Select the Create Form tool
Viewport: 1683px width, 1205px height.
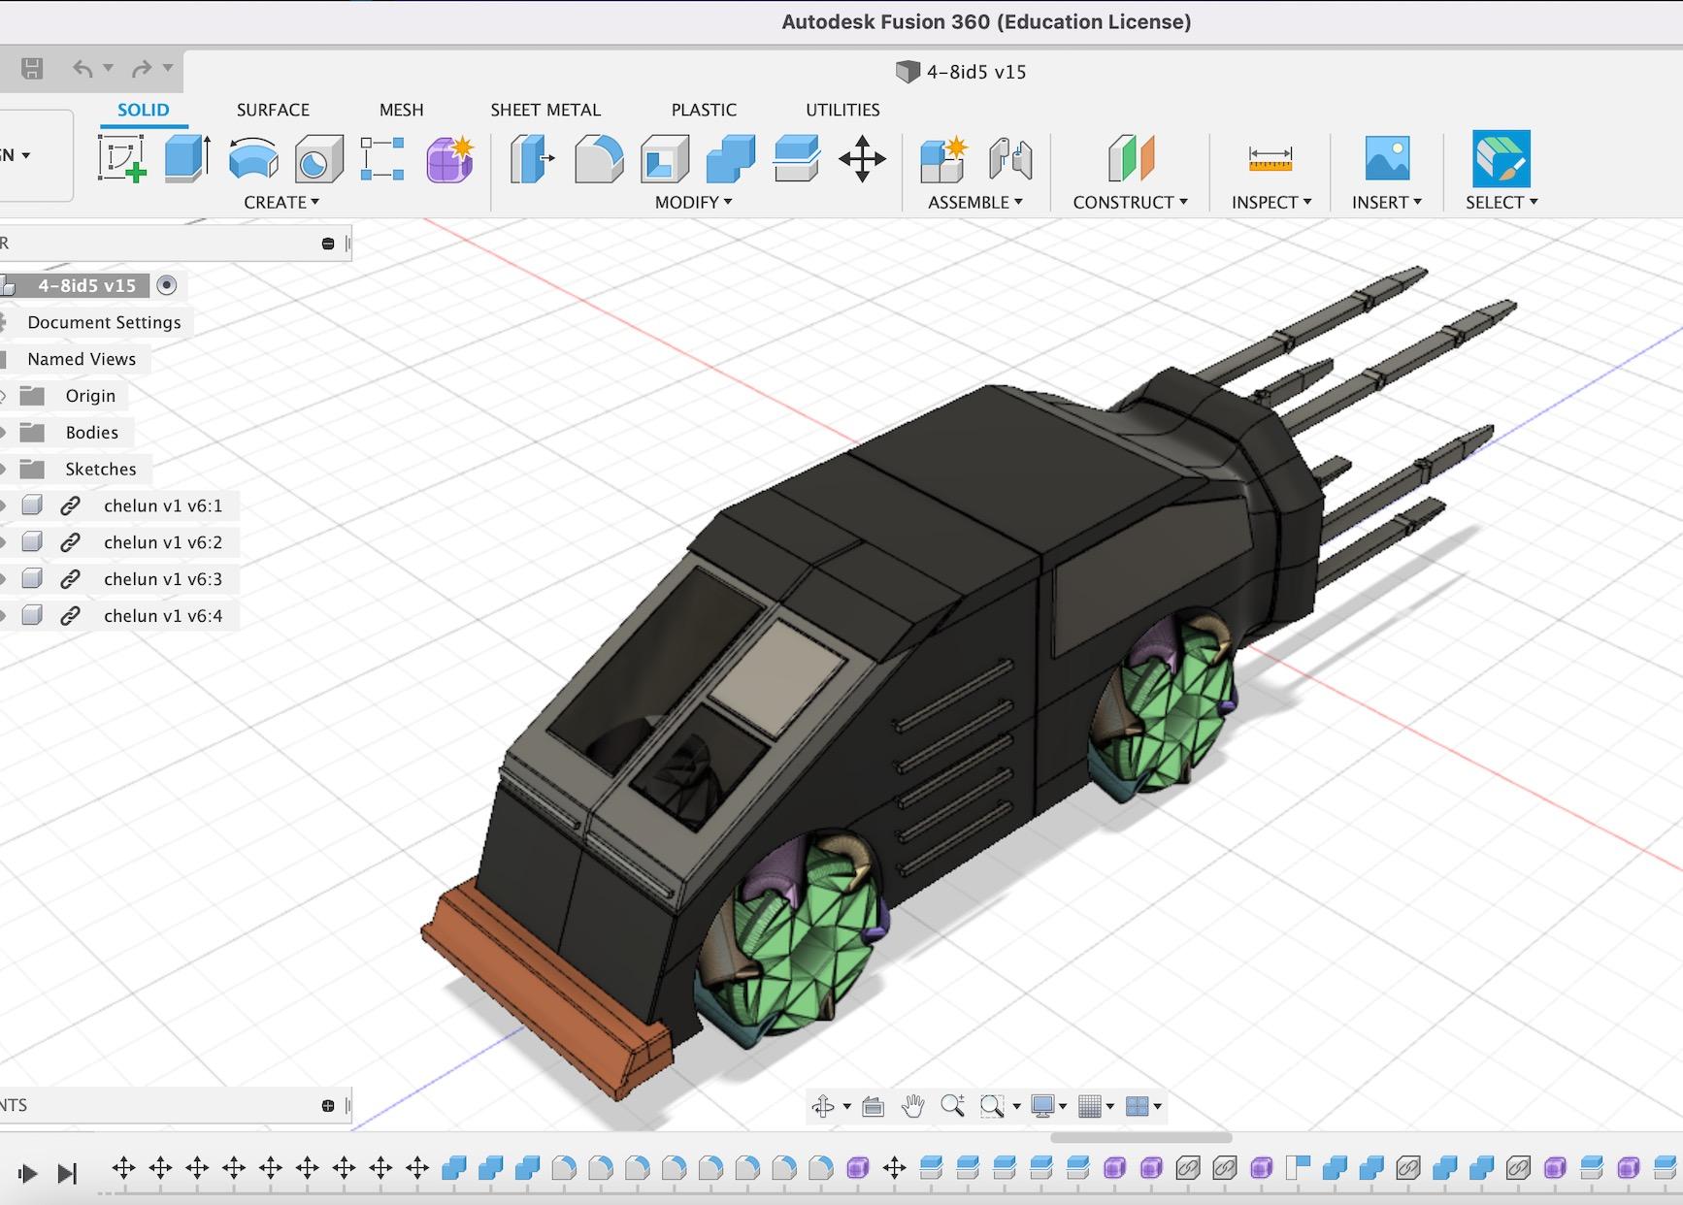click(x=449, y=158)
